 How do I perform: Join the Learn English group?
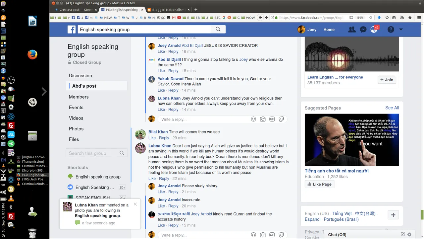pos(387,80)
